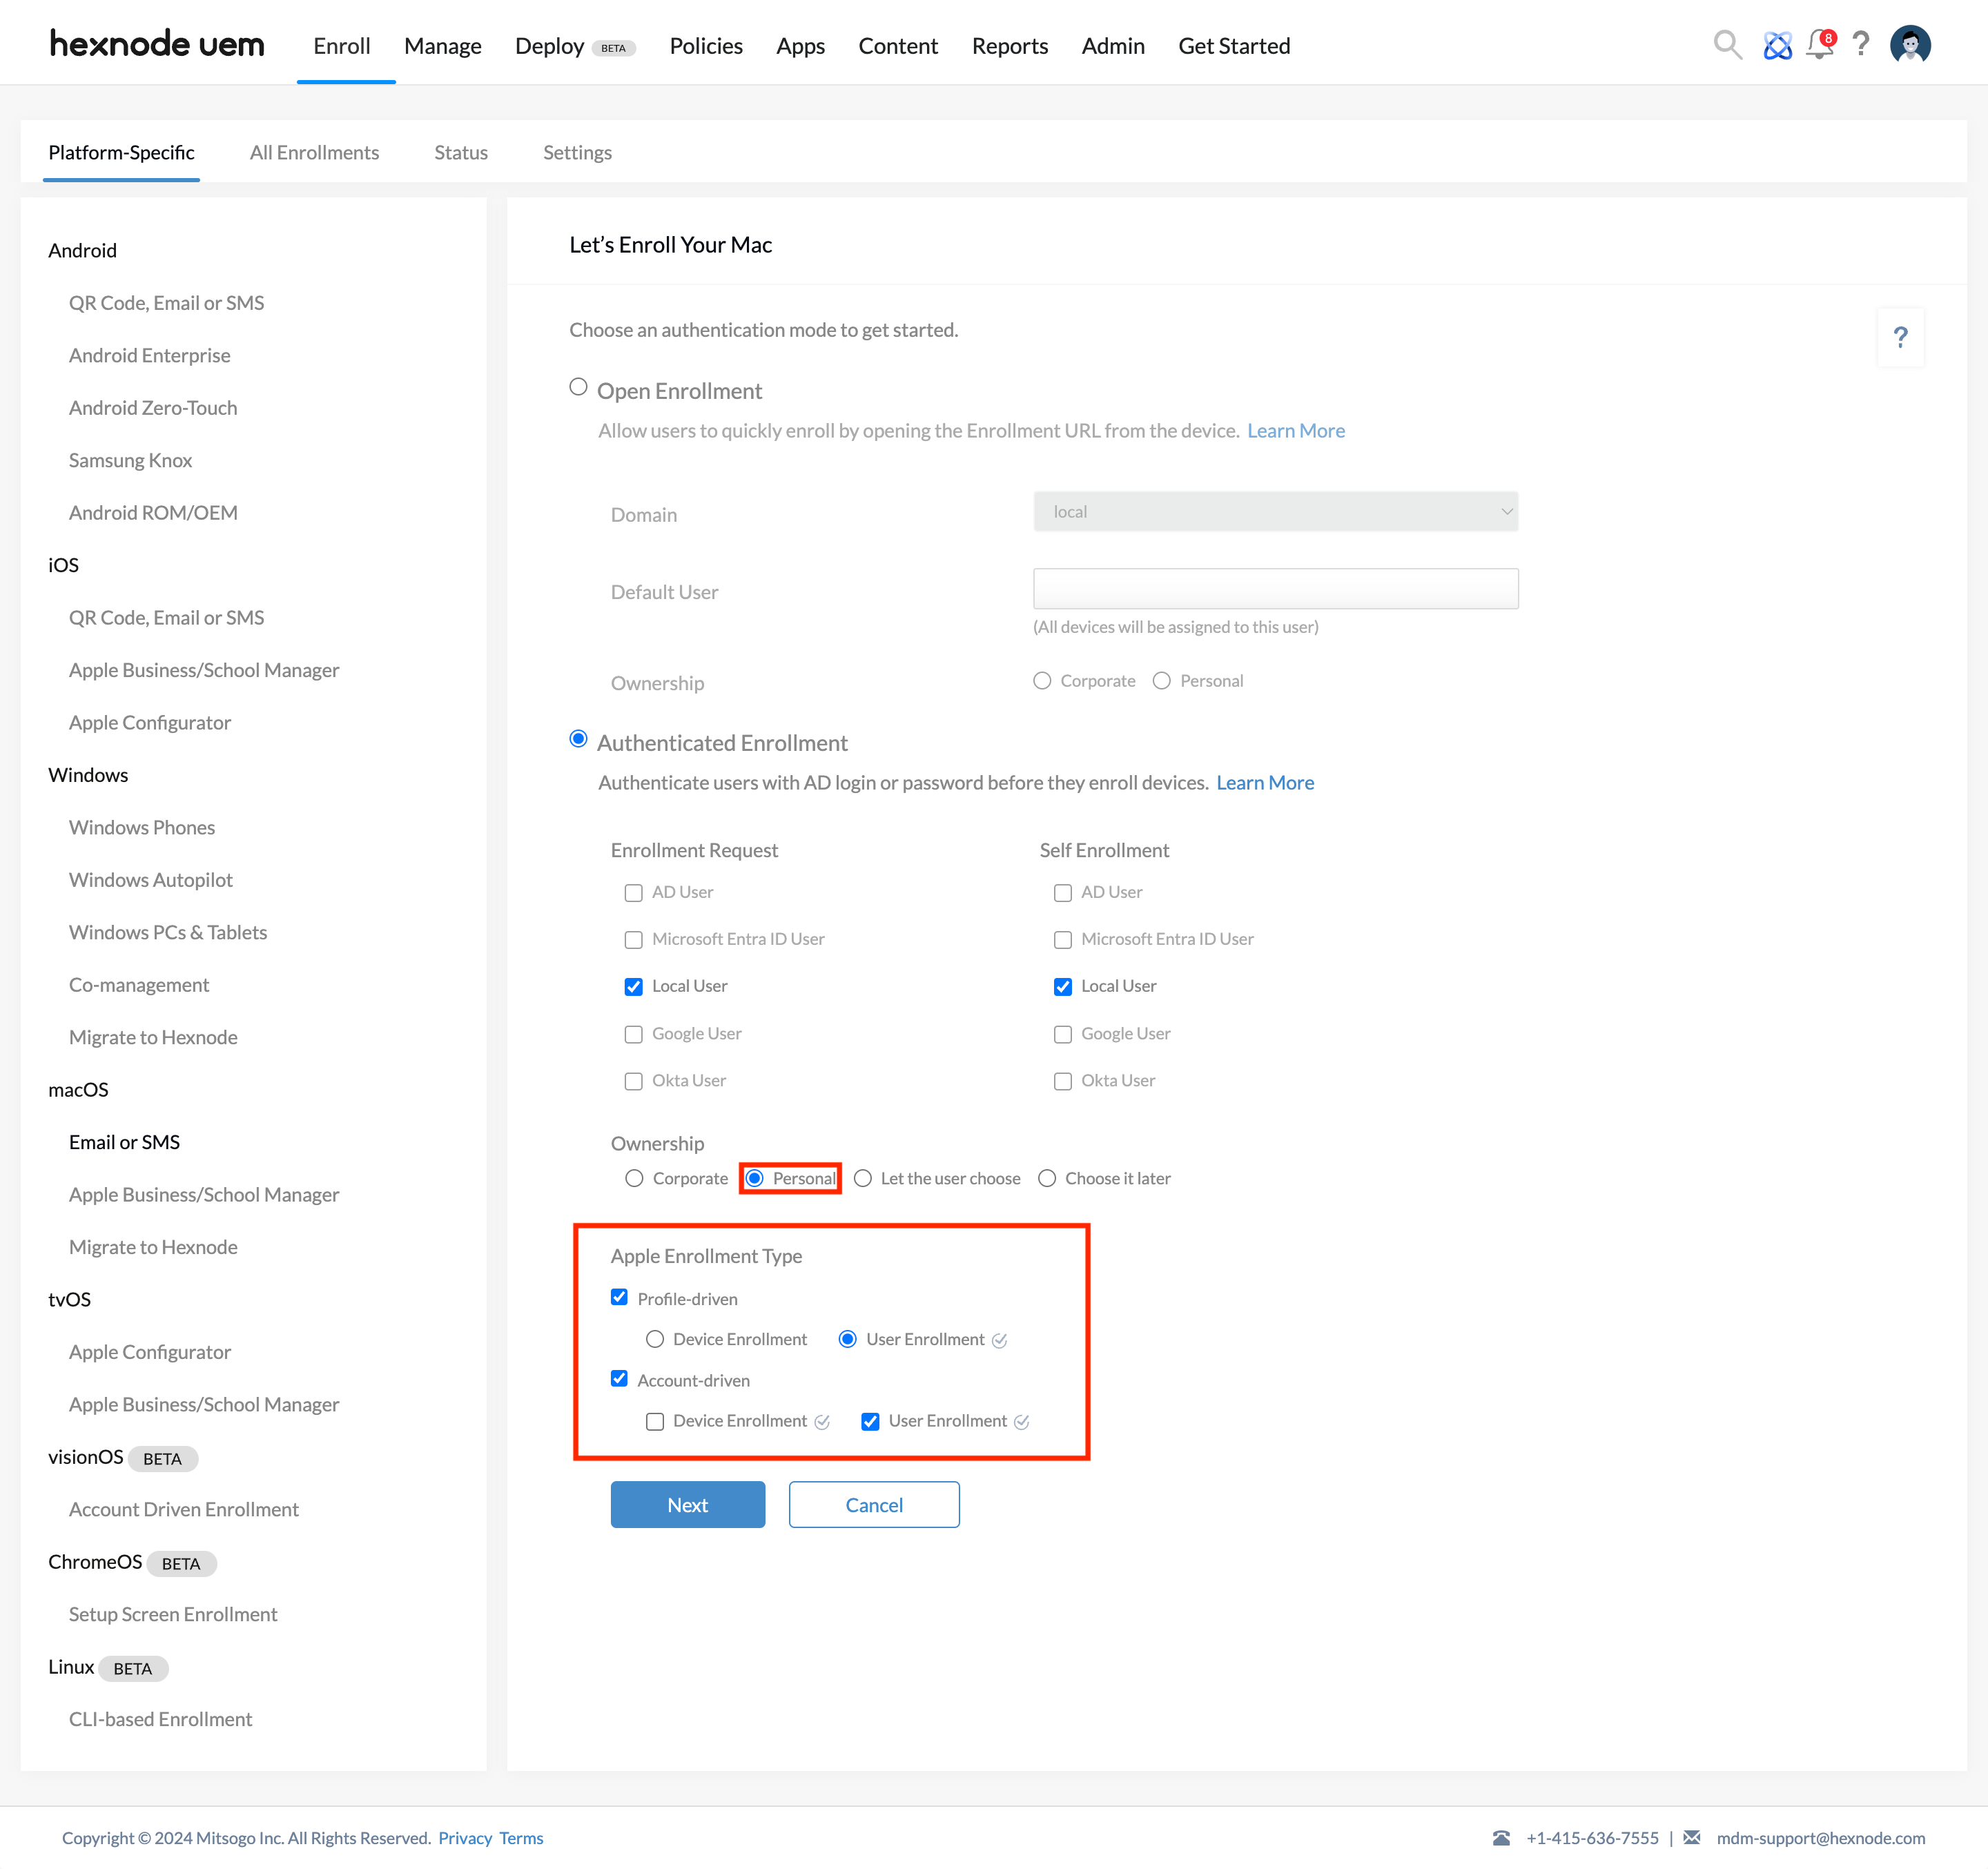Open the notifications bell icon

point(1820,45)
